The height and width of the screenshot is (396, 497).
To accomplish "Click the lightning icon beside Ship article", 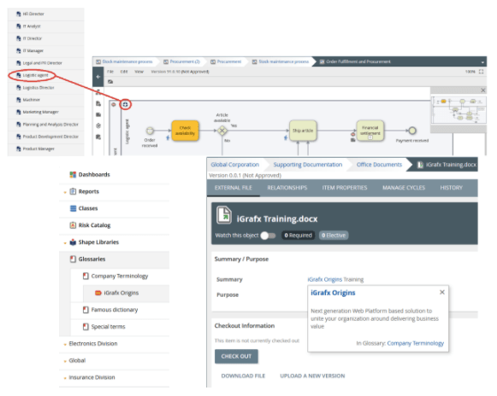I will click(286, 137).
